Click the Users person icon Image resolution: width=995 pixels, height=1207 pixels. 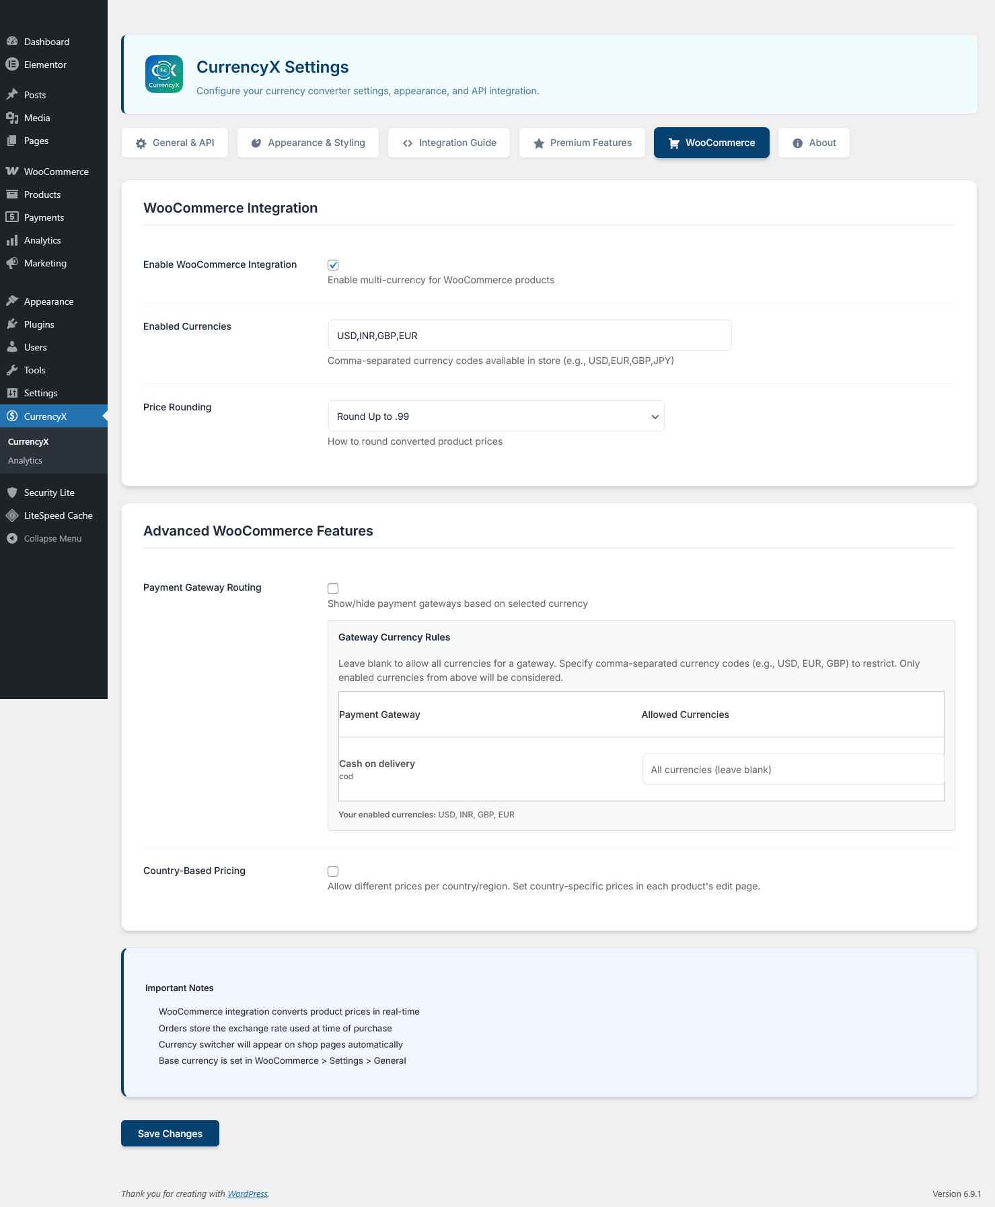(x=12, y=347)
